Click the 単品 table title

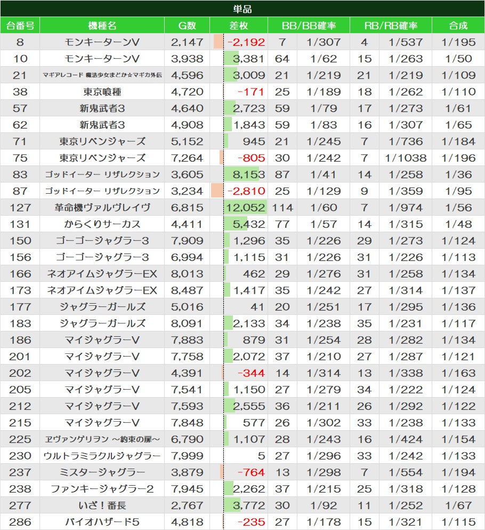click(x=242, y=9)
